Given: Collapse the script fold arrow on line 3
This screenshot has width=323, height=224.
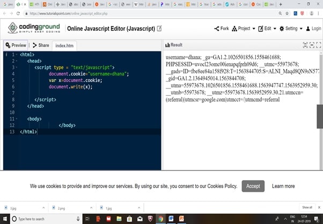Looking at the screenshot, I should click(x=17, y=68).
